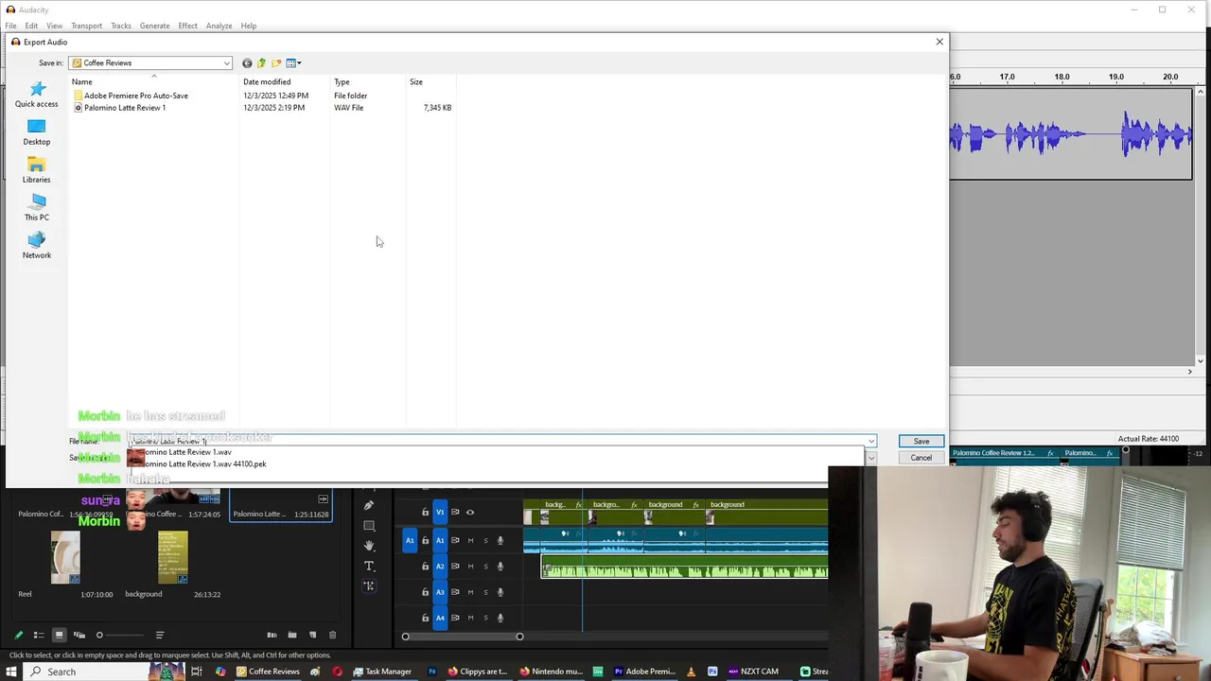The width and height of the screenshot is (1211, 681).
Task: Enable voice-over record on Premiere track A1
Action: (x=500, y=541)
